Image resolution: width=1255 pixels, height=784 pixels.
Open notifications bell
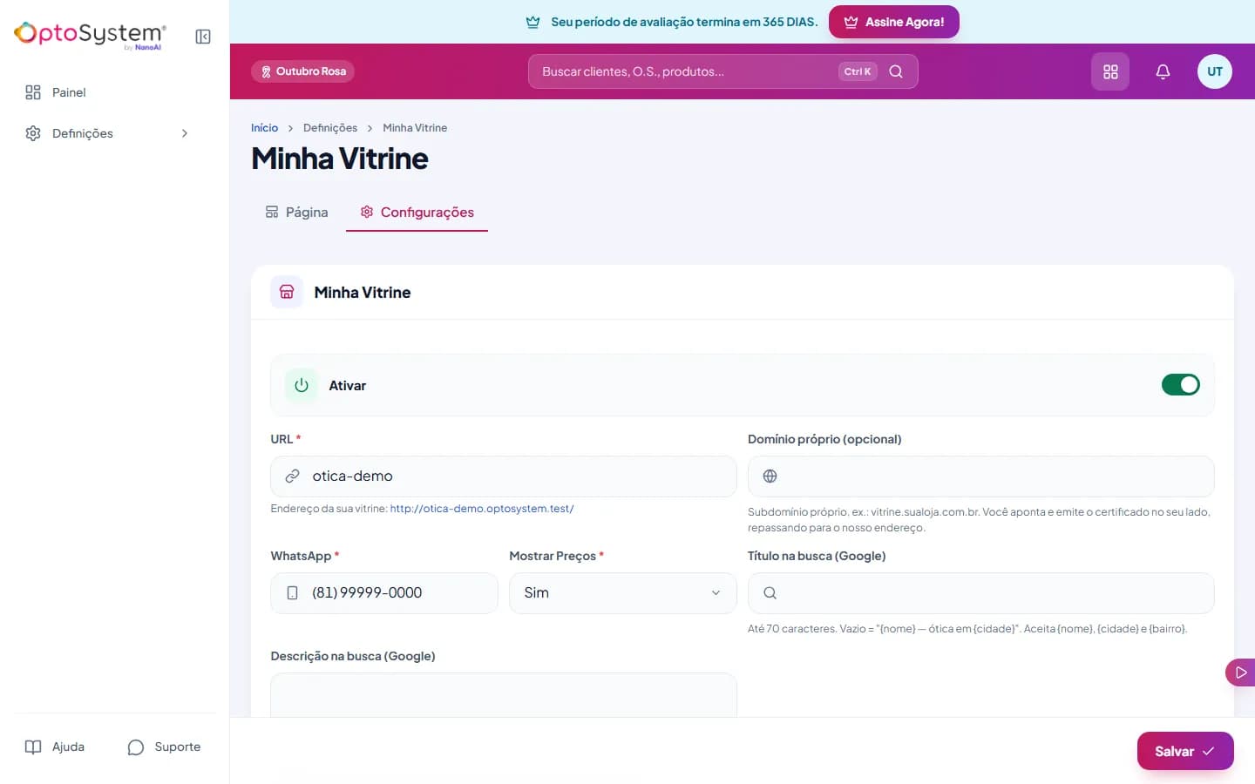click(x=1163, y=71)
